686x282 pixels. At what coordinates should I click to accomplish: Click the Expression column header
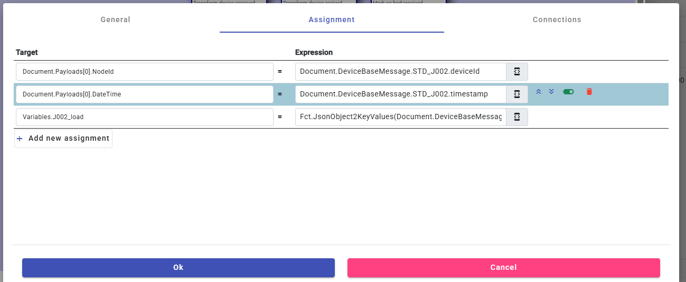(314, 52)
